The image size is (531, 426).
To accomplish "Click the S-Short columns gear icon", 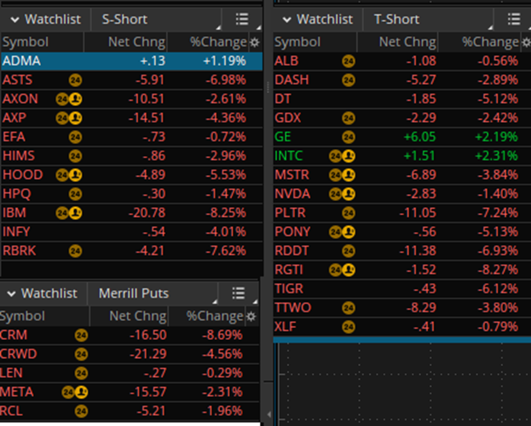I will point(255,43).
